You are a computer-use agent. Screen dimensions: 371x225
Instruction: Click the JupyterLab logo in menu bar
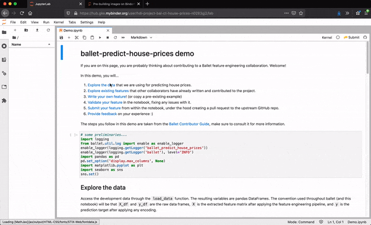coord(4,22)
